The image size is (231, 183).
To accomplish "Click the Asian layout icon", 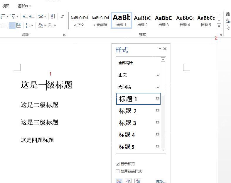I will click(41, 16).
